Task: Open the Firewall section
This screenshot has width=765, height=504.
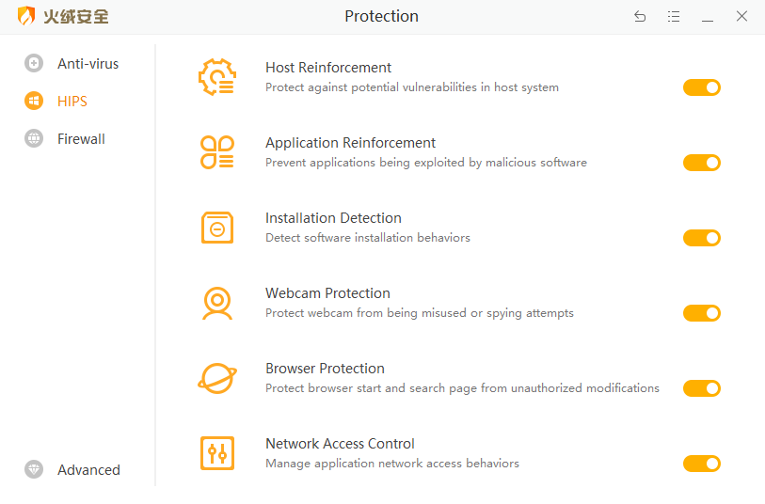Action: 80,139
